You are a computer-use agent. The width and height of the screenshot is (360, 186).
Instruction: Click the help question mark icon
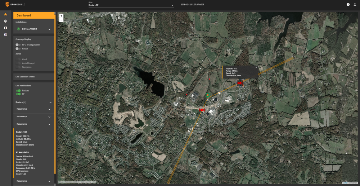[x=348, y=5]
